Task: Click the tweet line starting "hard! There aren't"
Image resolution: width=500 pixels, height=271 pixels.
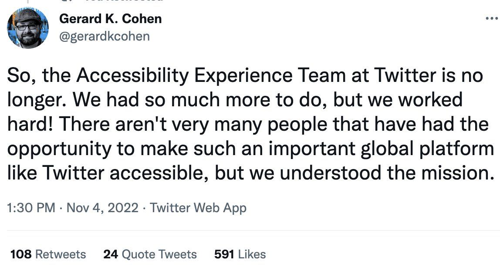Action: (x=248, y=125)
